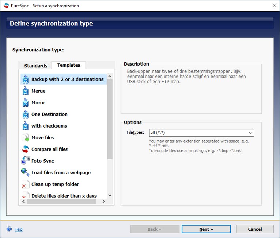Select the 'Mirror' template entry
The width and height of the screenshot is (280, 238).
pos(64,102)
